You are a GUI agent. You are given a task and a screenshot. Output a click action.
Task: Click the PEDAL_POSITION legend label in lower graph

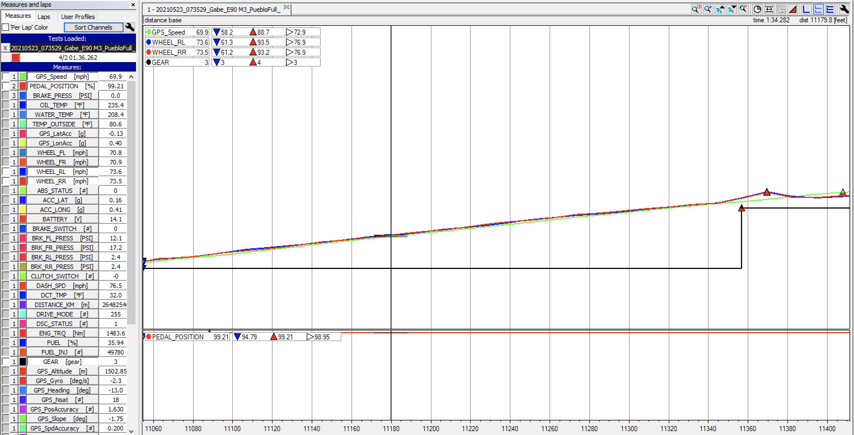click(178, 337)
